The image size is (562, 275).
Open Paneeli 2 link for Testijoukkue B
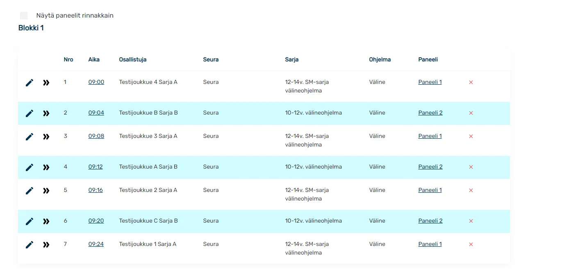pos(430,113)
